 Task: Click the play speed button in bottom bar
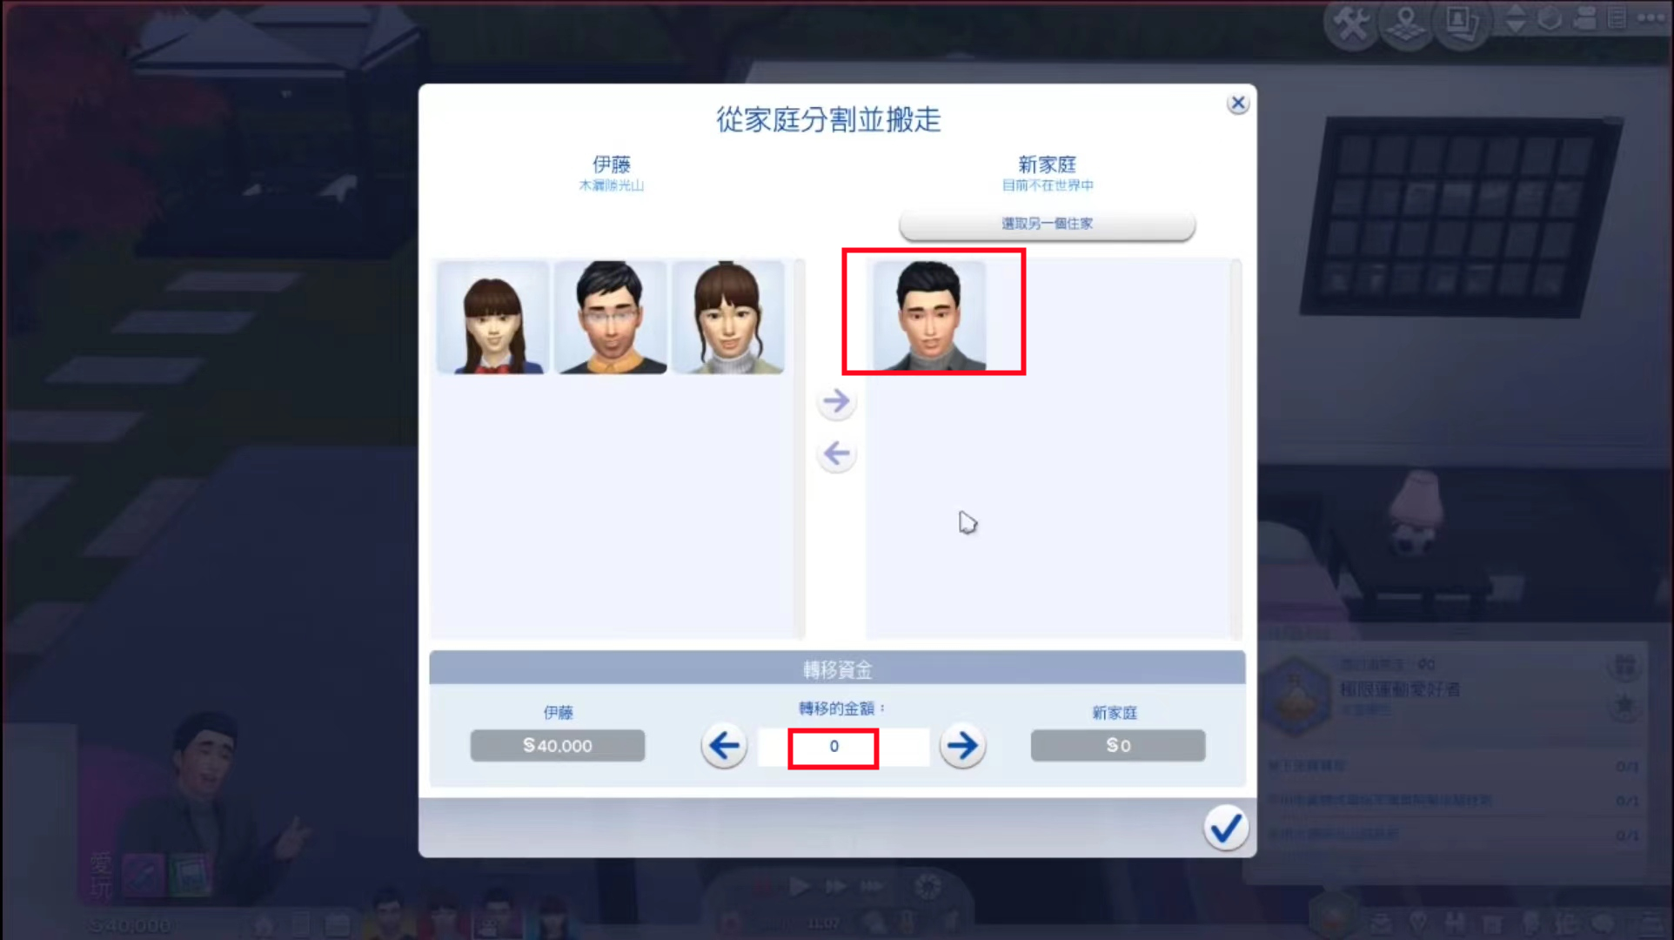click(799, 887)
